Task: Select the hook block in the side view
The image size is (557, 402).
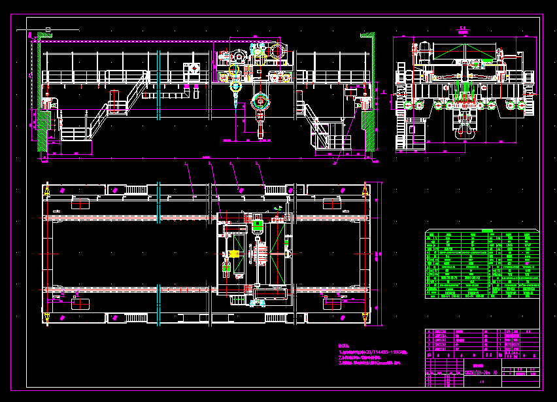Action: click(x=464, y=124)
